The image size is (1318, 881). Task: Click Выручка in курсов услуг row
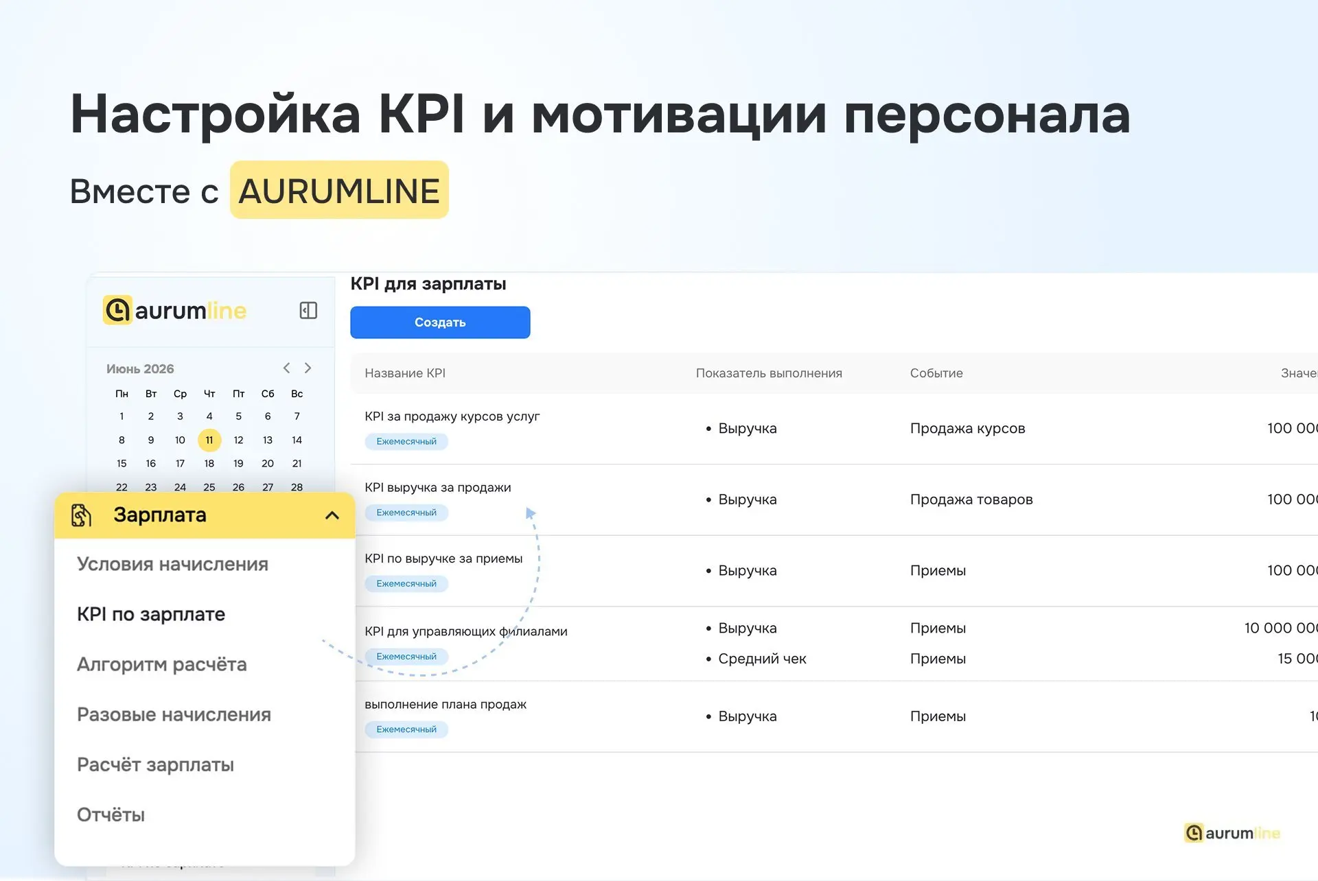point(748,428)
